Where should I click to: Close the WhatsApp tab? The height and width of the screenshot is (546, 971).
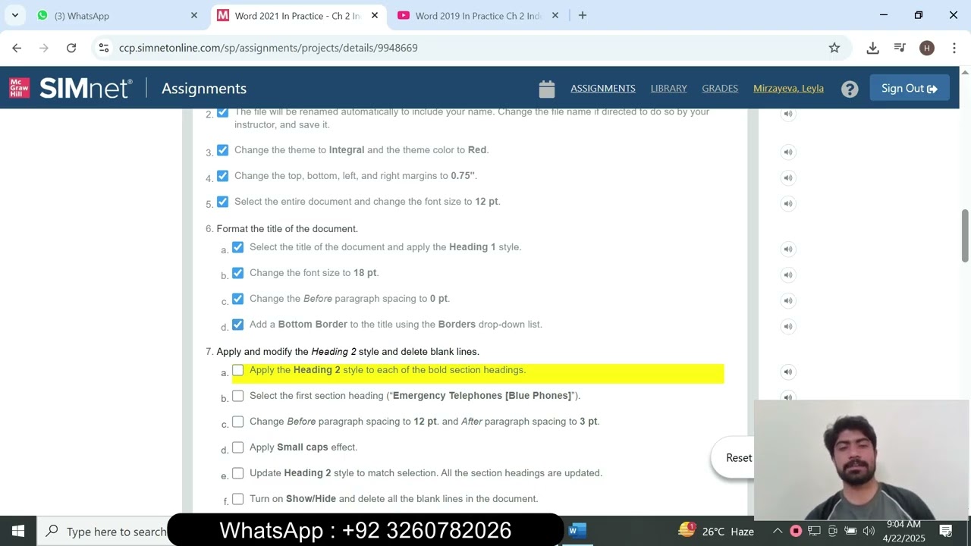[x=193, y=15]
